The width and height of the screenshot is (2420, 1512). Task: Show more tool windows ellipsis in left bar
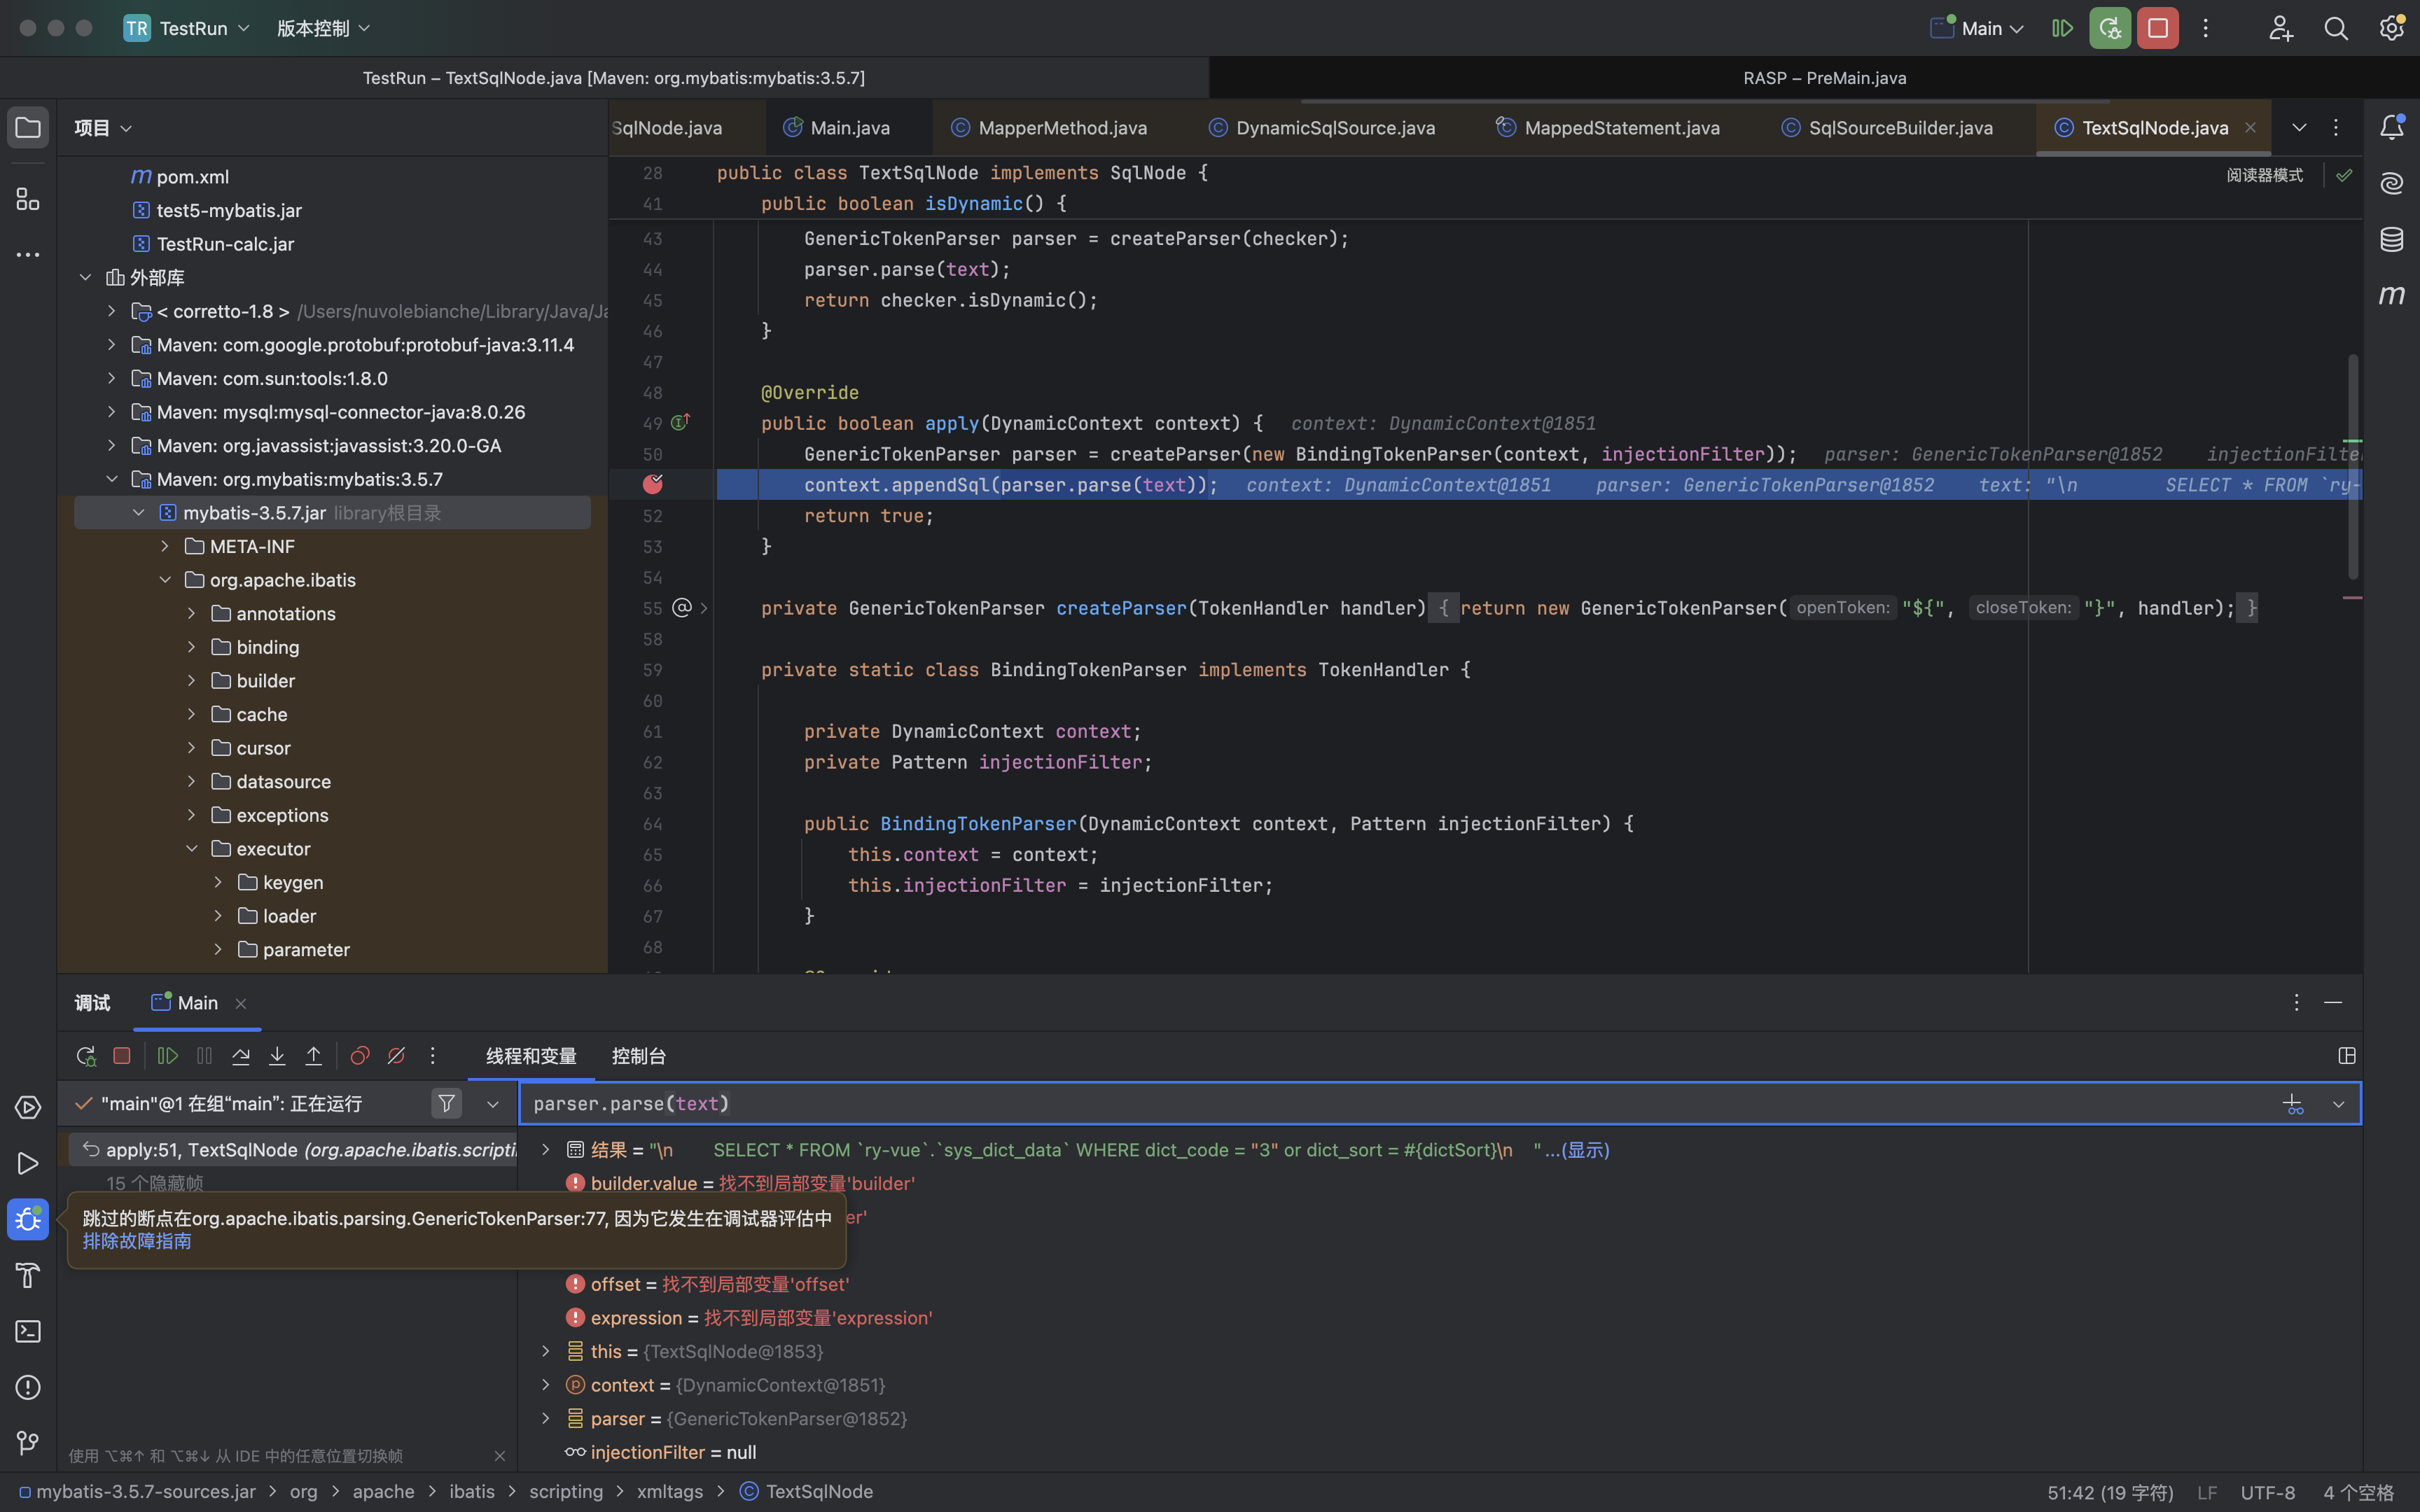[28, 255]
